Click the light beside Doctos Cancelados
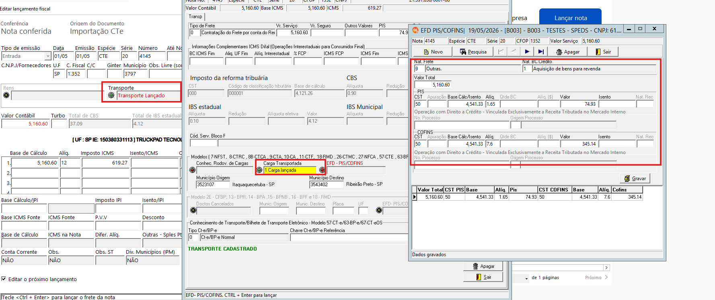The image size is (715, 300). [193, 210]
